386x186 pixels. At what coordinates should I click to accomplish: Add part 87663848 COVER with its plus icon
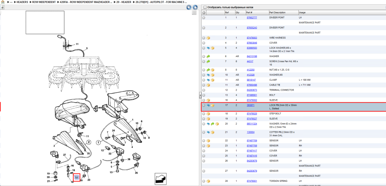click(x=204, y=43)
